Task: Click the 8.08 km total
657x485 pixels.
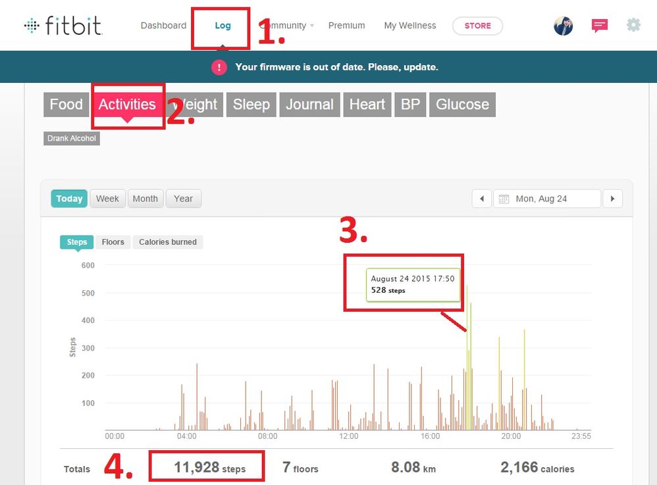Action: (x=413, y=467)
